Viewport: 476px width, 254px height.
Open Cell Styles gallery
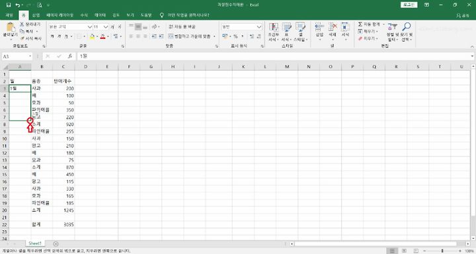(301, 32)
